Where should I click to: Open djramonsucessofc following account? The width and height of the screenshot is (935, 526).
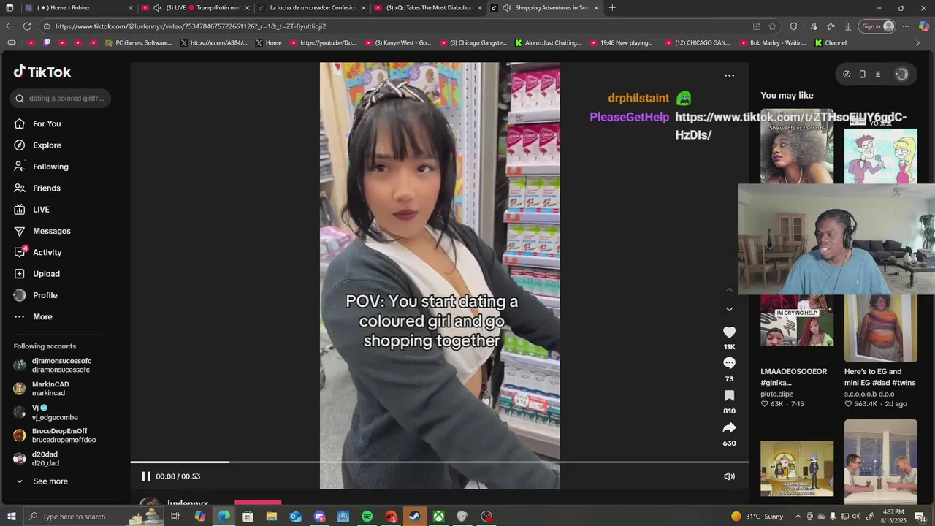click(x=53, y=365)
